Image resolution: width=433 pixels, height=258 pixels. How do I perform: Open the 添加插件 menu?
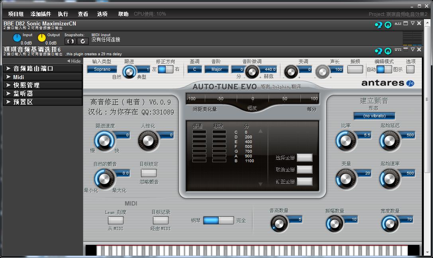[x=41, y=14]
